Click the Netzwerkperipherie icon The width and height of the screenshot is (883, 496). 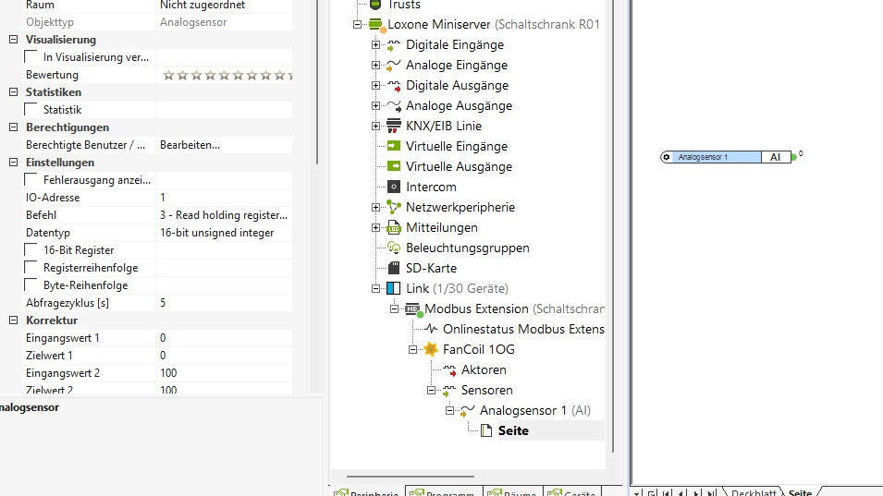pyautogui.click(x=394, y=207)
